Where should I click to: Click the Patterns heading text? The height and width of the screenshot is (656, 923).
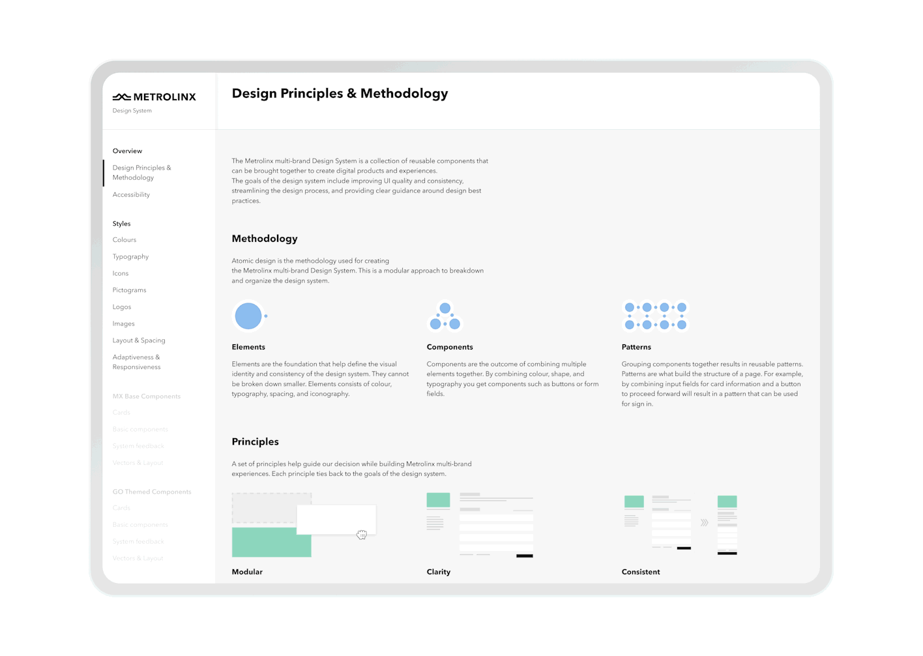pos(636,348)
